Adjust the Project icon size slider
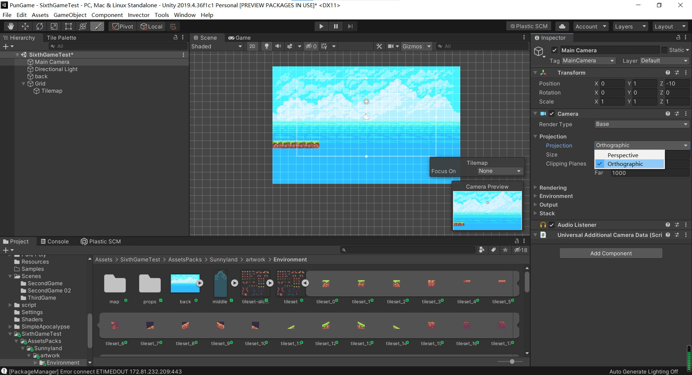Viewport: 692px width, 375px height. point(512,361)
